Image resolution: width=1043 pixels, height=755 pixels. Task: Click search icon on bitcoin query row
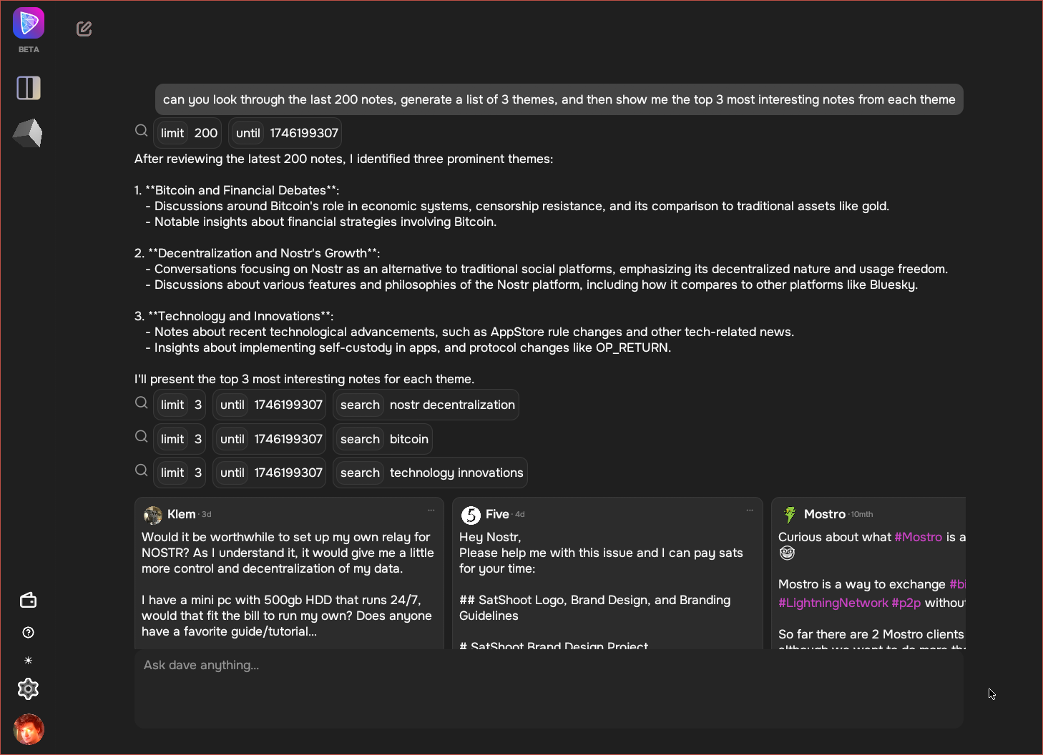point(142,437)
